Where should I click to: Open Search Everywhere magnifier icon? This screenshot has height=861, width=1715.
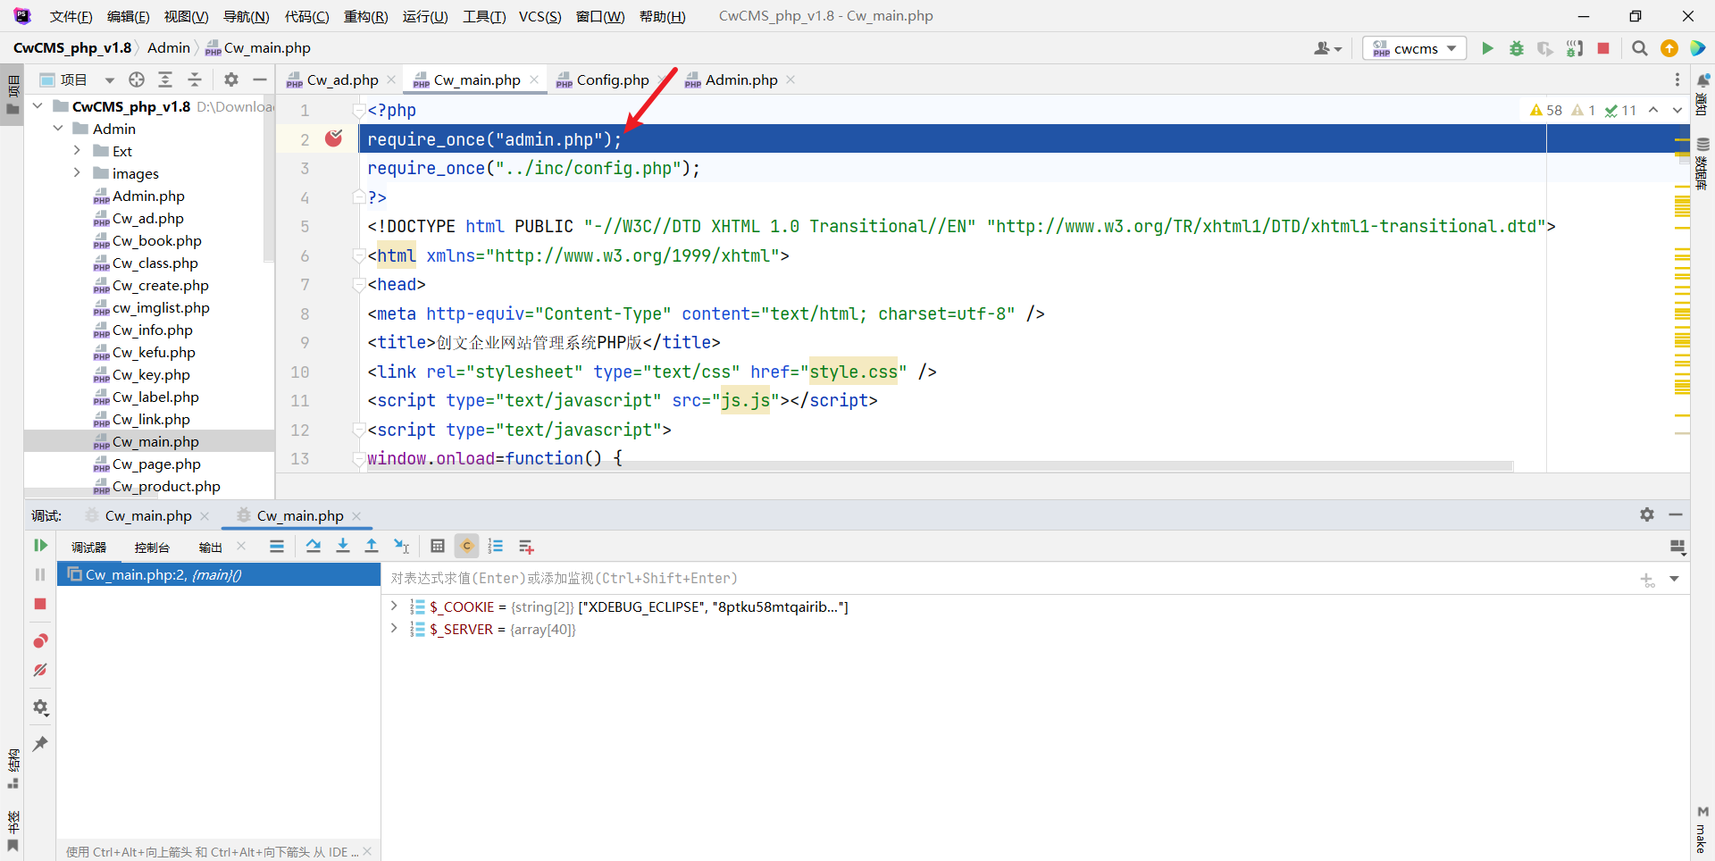point(1640,48)
